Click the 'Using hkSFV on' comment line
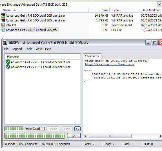 pos(116,61)
